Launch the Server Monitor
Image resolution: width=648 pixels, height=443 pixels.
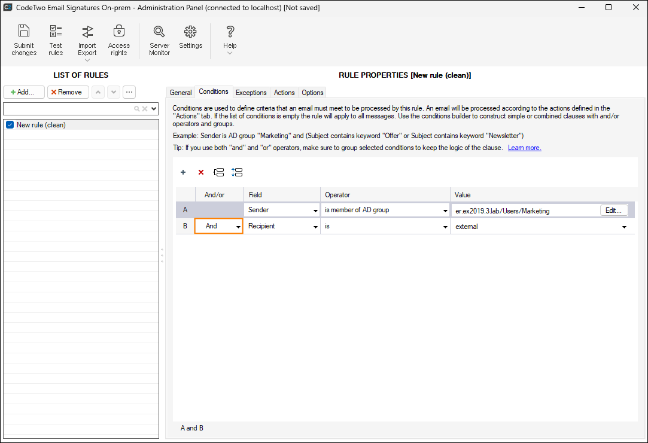click(x=159, y=40)
